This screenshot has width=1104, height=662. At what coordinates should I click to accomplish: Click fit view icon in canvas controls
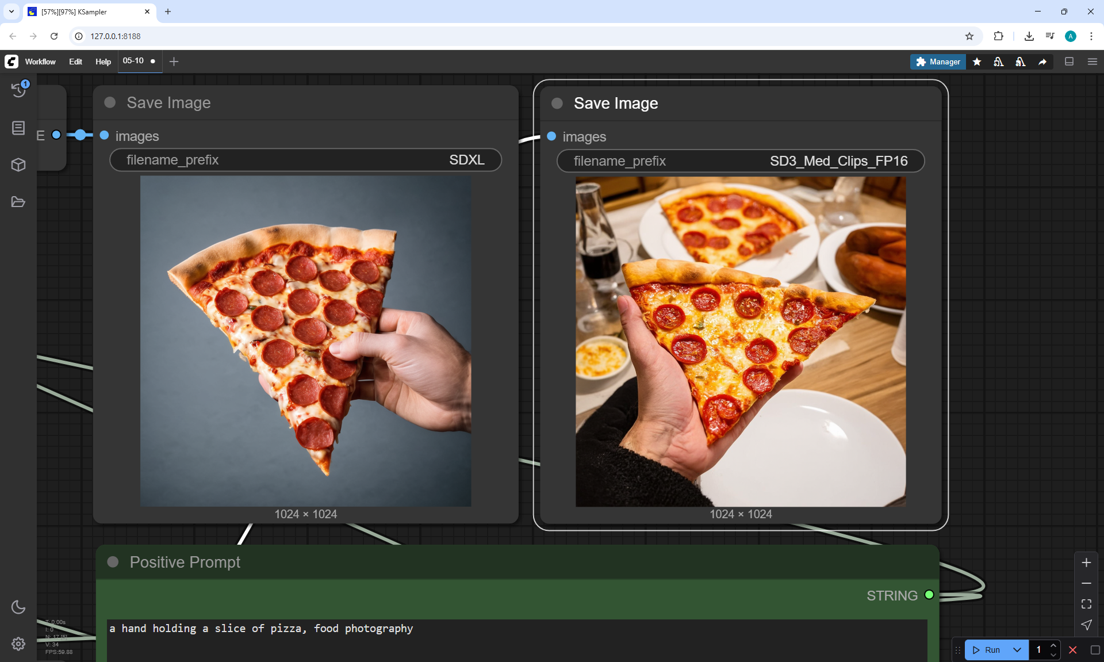pos(1086,604)
